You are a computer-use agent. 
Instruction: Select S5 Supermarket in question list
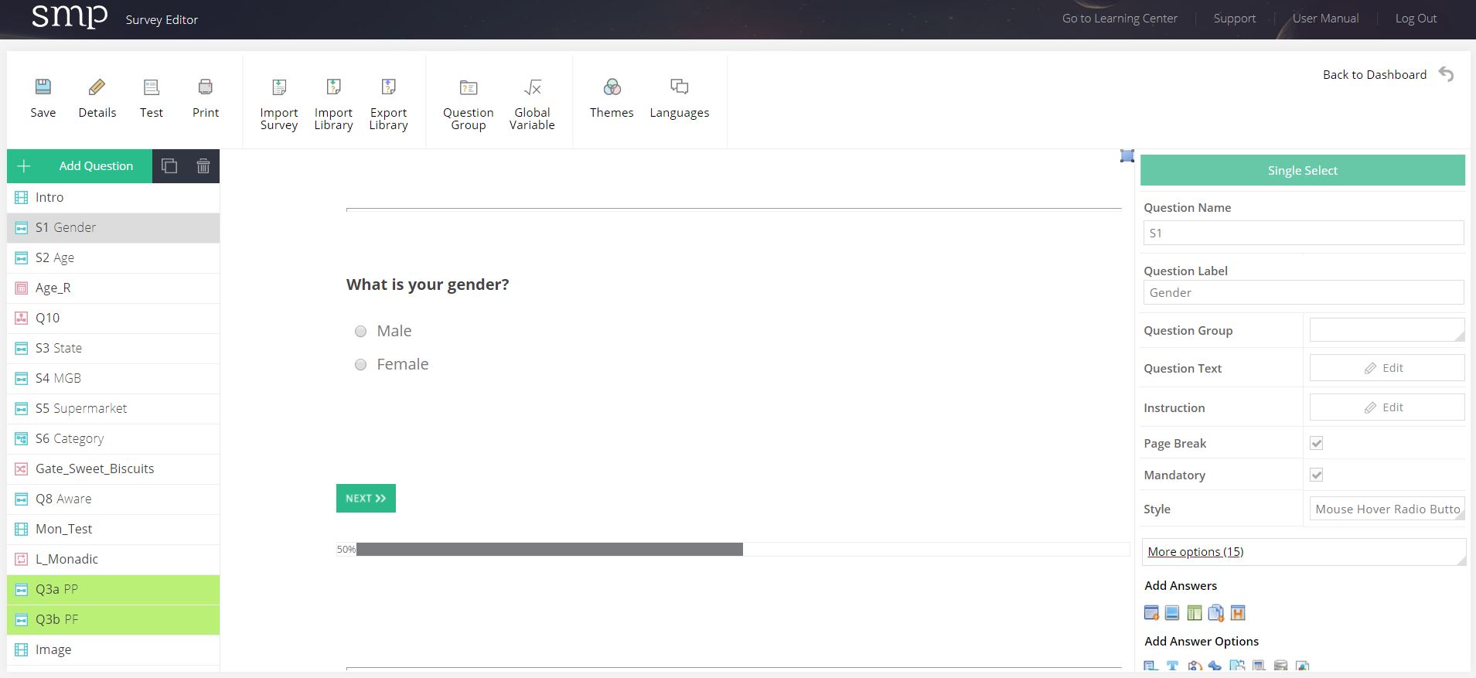(81, 408)
